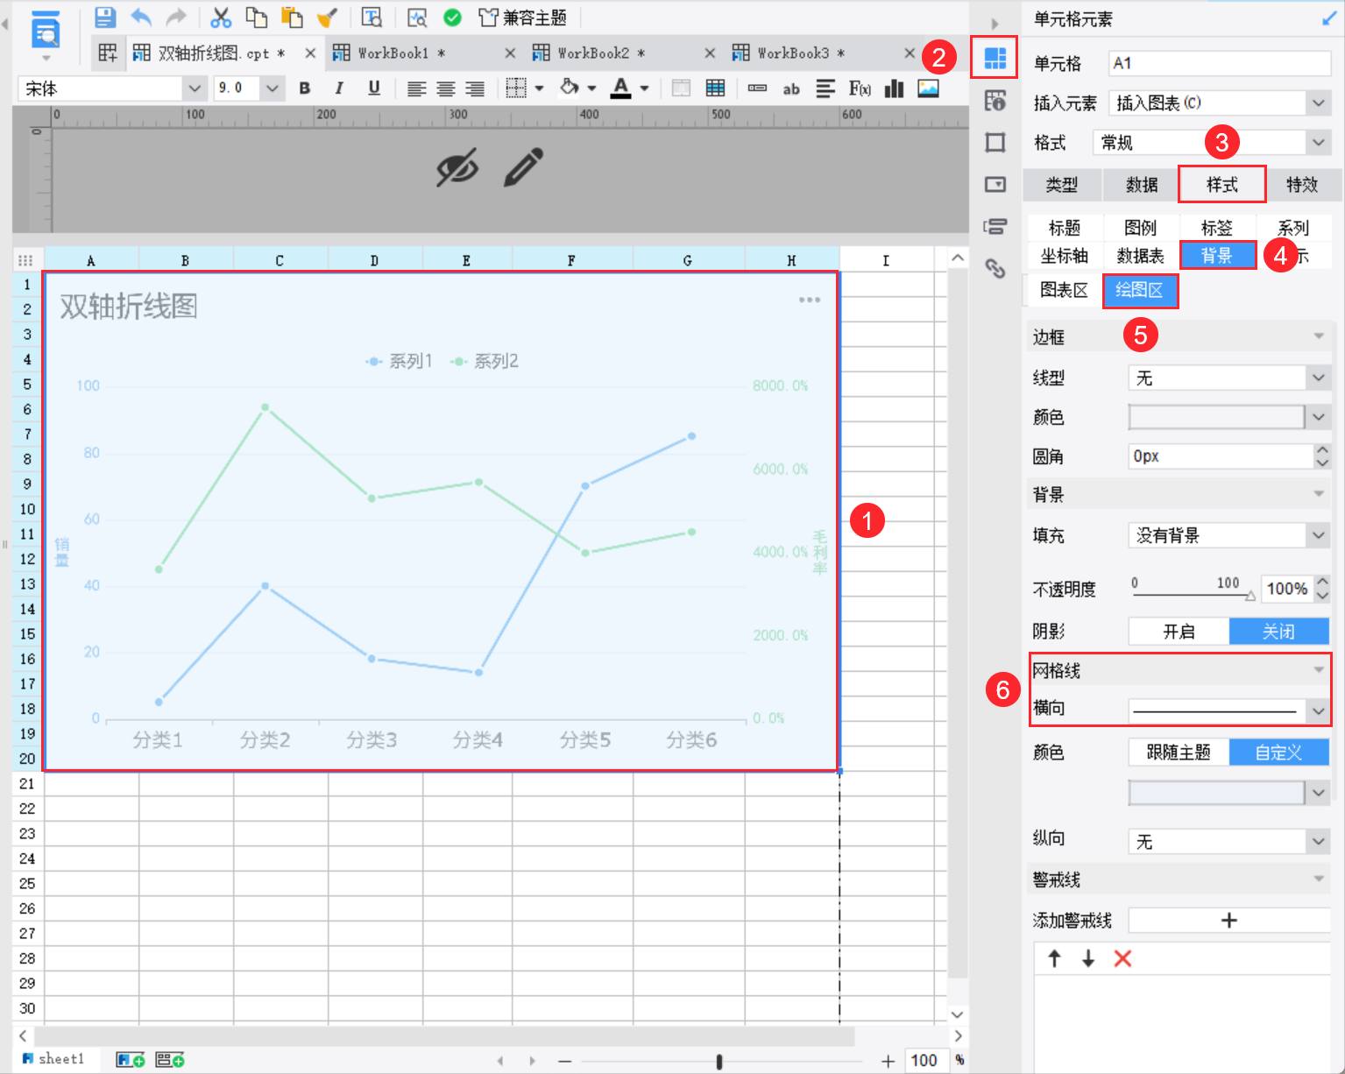Save the template using the floppy disk icon
This screenshot has height=1074, width=1345.
click(105, 18)
